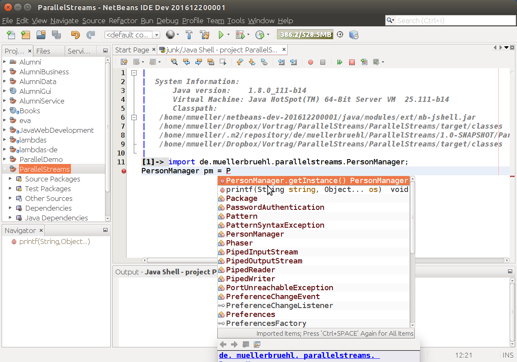Click the Undo arrow in toolbar
The height and width of the screenshot is (362, 517).
75,35
